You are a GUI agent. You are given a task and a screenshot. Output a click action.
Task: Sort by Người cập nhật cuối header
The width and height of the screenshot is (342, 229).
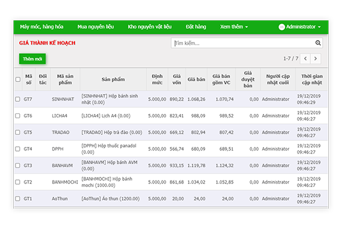(x=278, y=79)
